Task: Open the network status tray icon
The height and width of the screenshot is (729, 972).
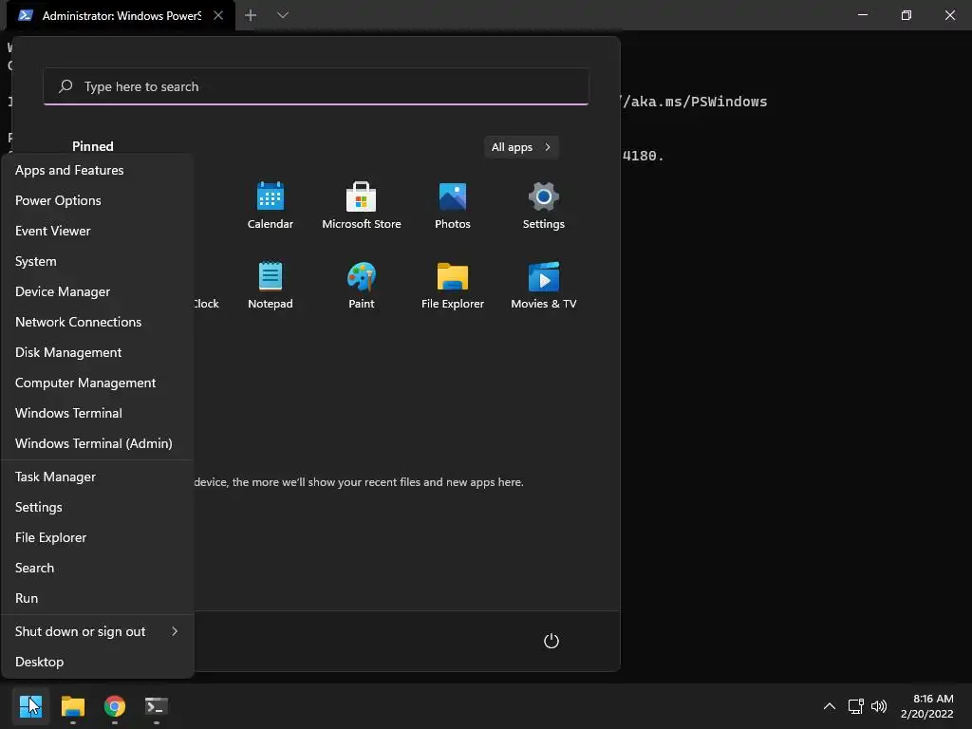Action: click(x=855, y=706)
